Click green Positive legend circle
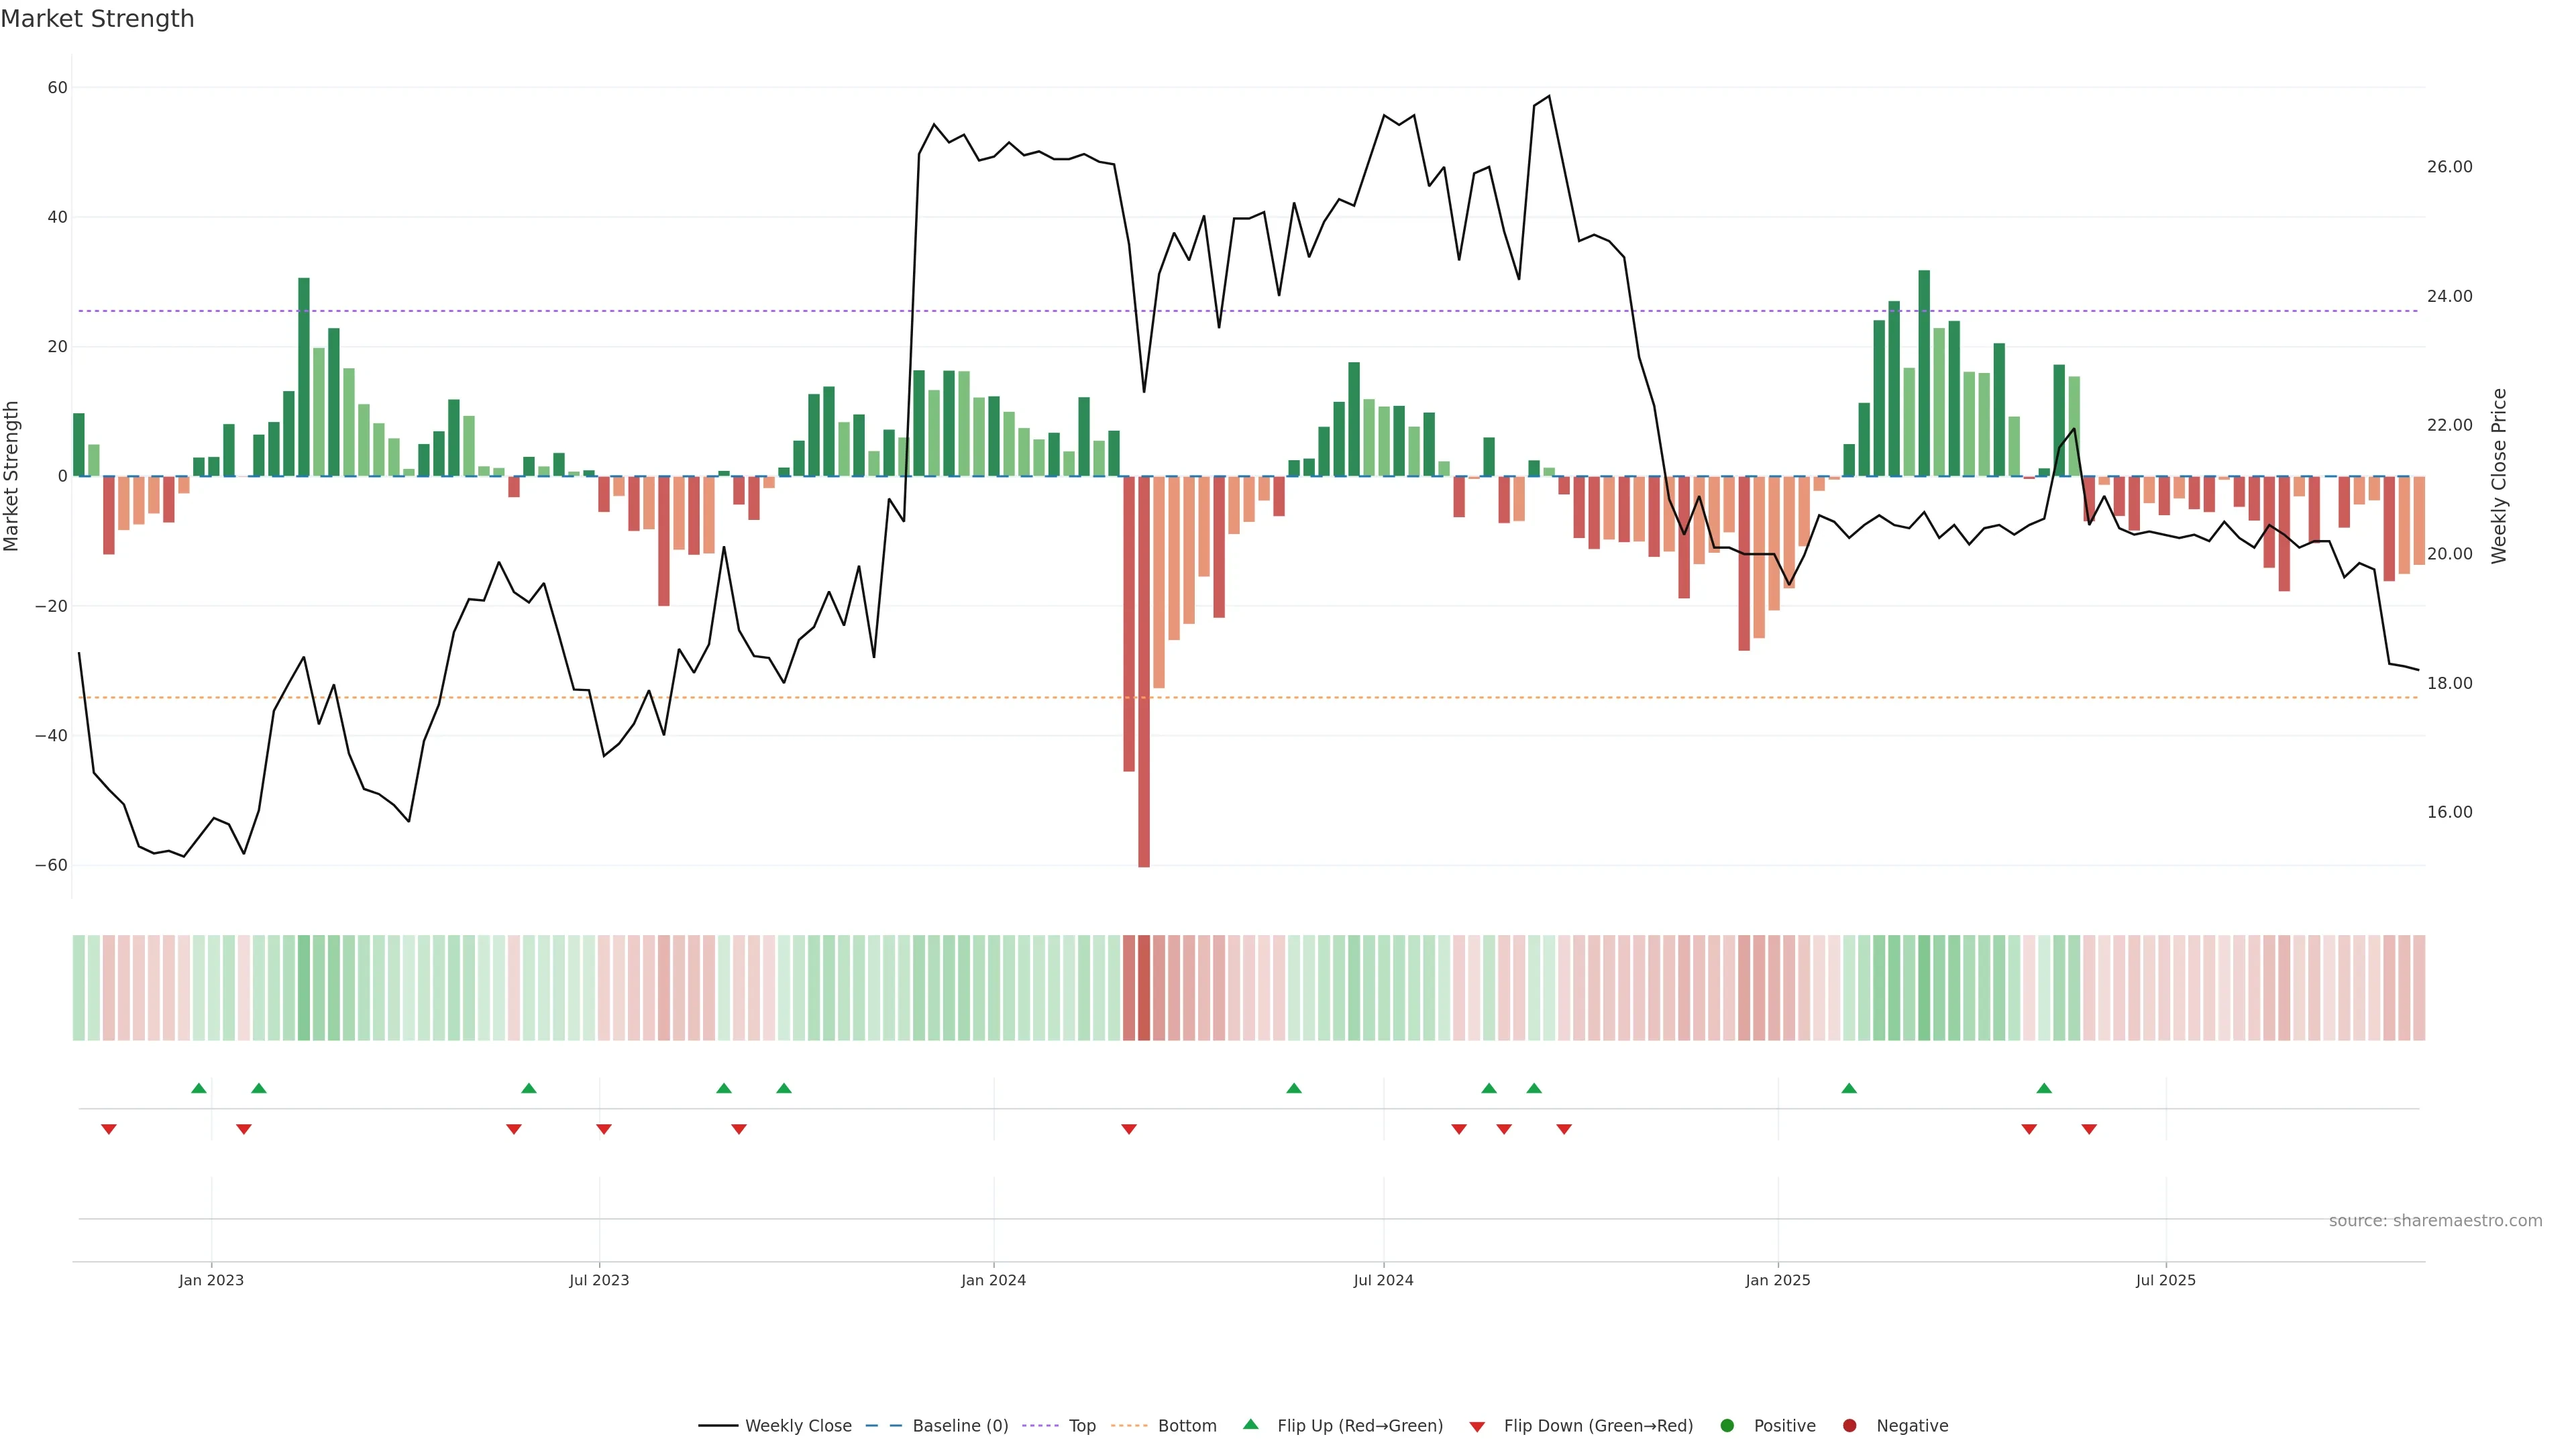The width and height of the screenshot is (2576, 1449). pos(1727,1426)
